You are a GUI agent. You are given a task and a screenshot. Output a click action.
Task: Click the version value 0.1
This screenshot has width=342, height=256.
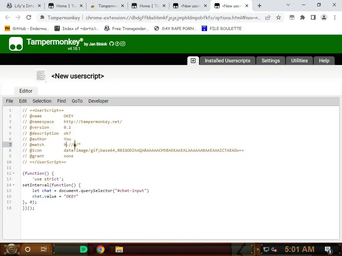click(x=67, y=127)
